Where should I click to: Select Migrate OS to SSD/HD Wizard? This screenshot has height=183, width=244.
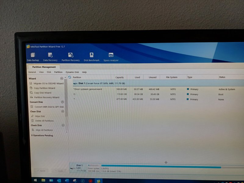pyautogui.click(x=48, y=83)
